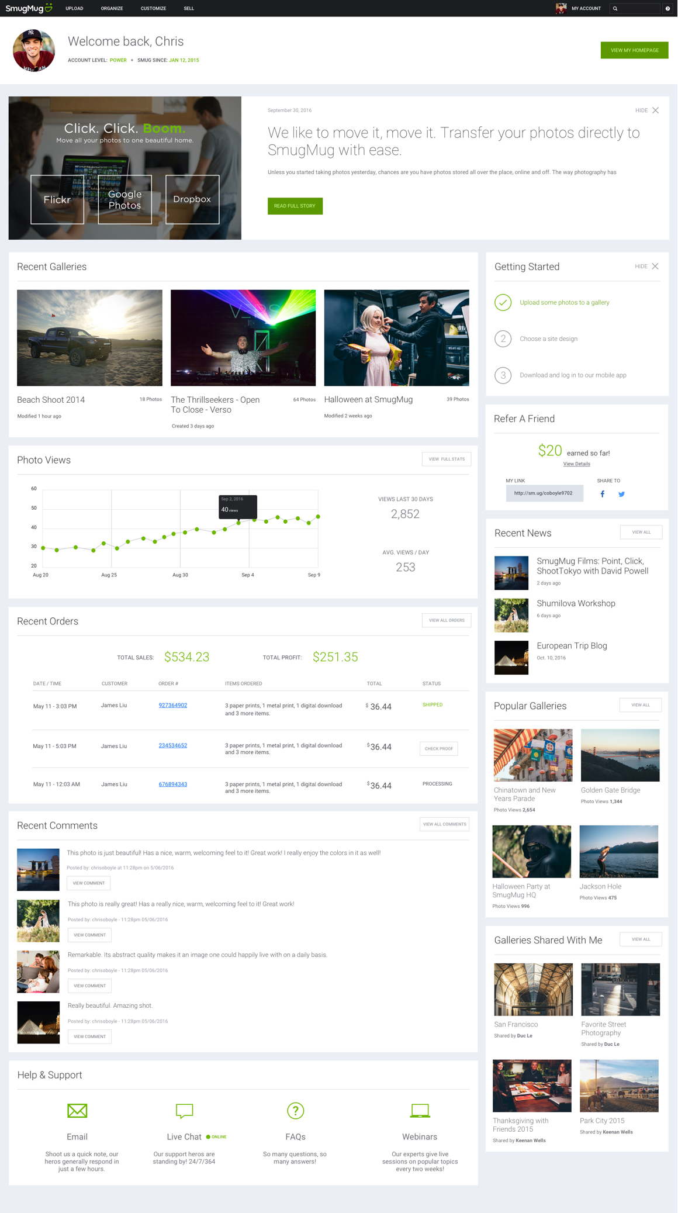This screenshot has width=678, height=1213.
Task: Click View Details referral link
Action: click(576, 464)
